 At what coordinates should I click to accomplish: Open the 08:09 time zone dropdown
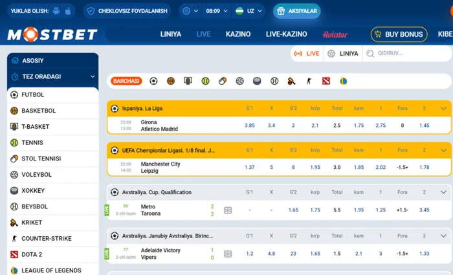[217, 11]
